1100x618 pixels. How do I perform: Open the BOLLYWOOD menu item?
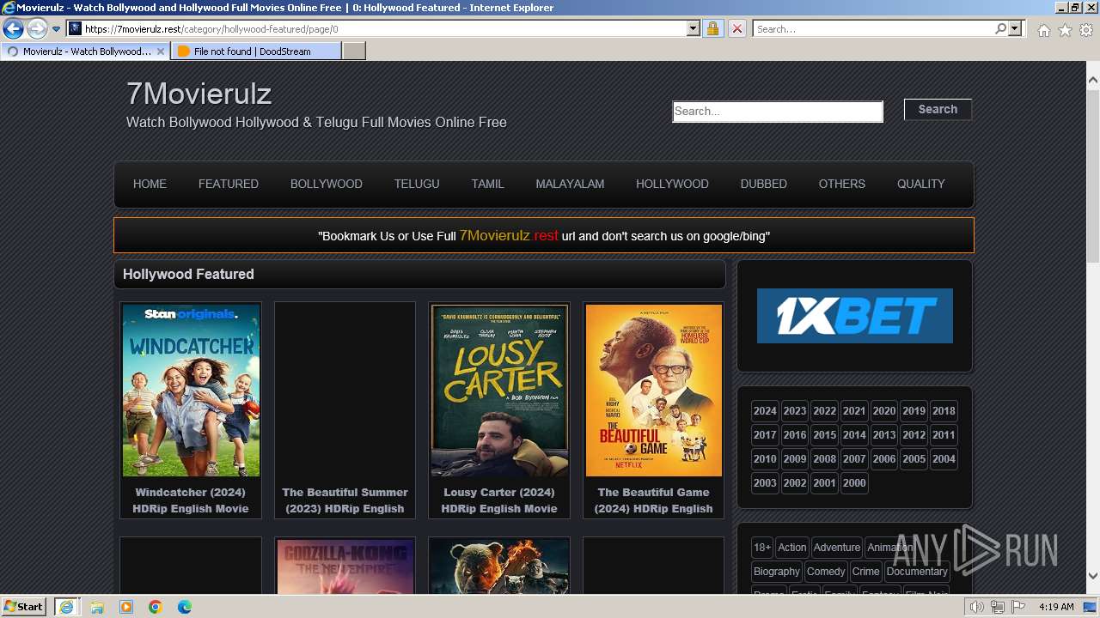(x=327, y=184)
